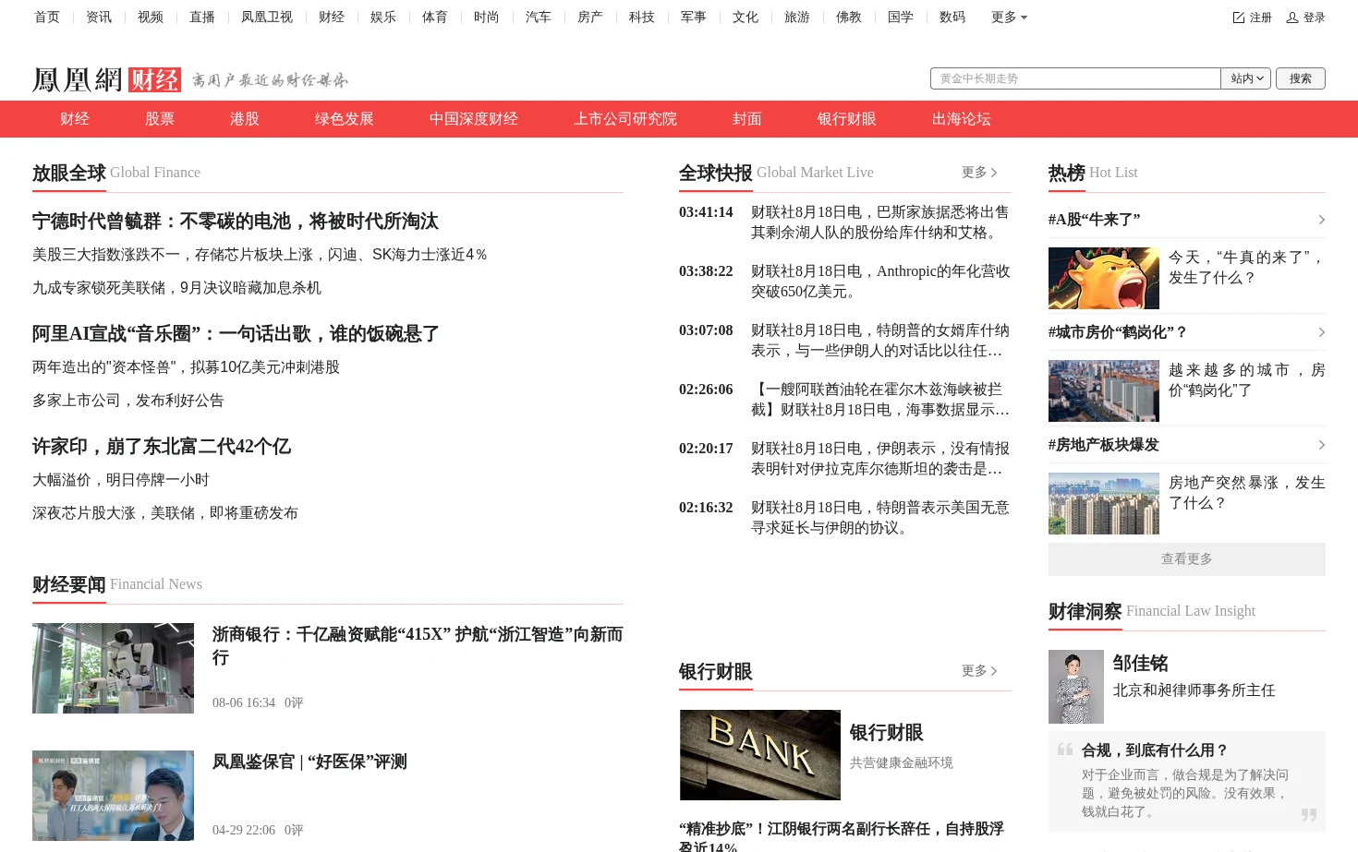Open 江阴银行两名副行长辞任 article
This screenshot has width=1358, height=852.
(x=842, y=838)
